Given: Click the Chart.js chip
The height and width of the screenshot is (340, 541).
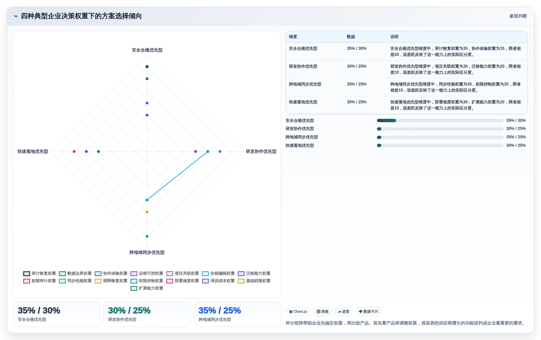Looking at the screenshot, I should 298,312.
